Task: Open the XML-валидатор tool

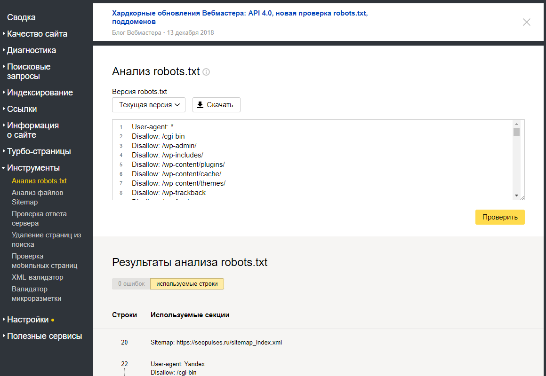Action: pos(37,277)
